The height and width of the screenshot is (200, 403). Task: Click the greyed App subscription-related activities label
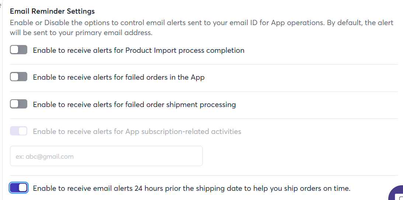coord(137,132)
